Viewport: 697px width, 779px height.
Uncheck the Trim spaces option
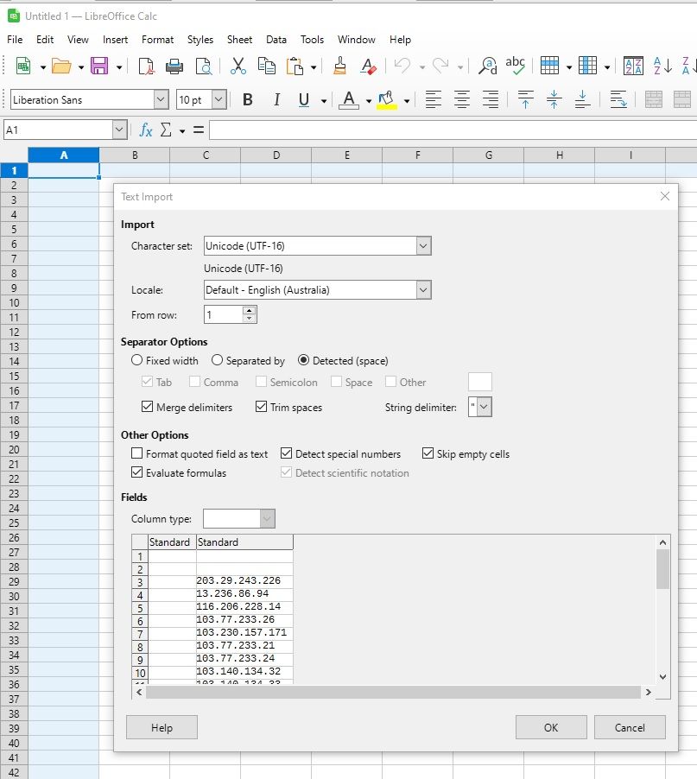point(261,406)
